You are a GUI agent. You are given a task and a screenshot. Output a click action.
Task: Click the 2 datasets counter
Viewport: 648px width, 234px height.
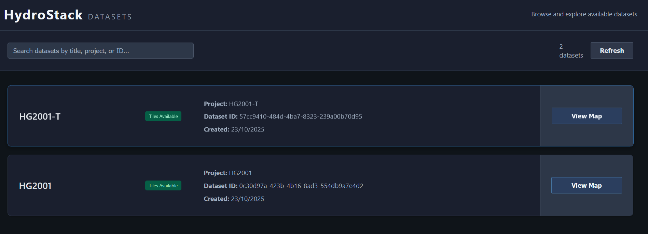coord(570,50)
